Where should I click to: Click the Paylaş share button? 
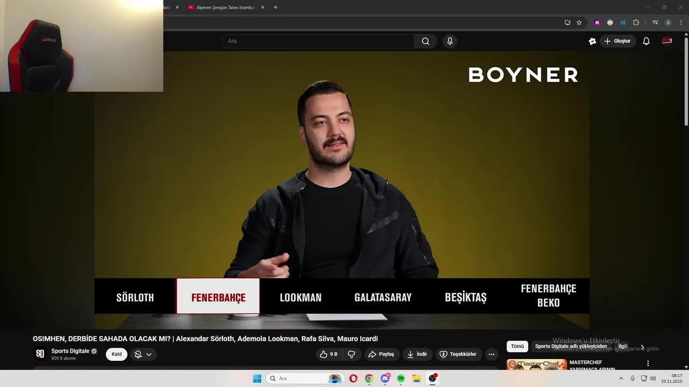381,354
